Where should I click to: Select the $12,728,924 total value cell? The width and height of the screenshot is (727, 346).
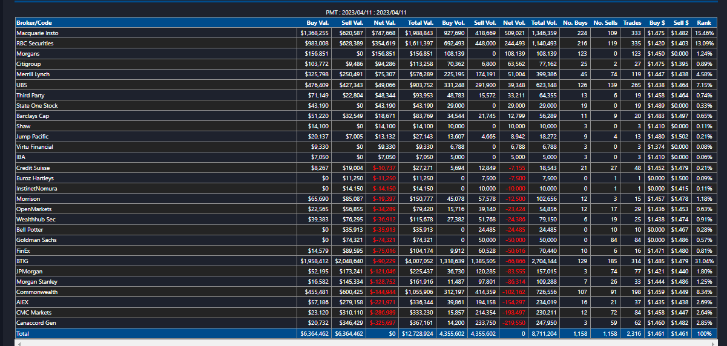(x=418, y=334)
